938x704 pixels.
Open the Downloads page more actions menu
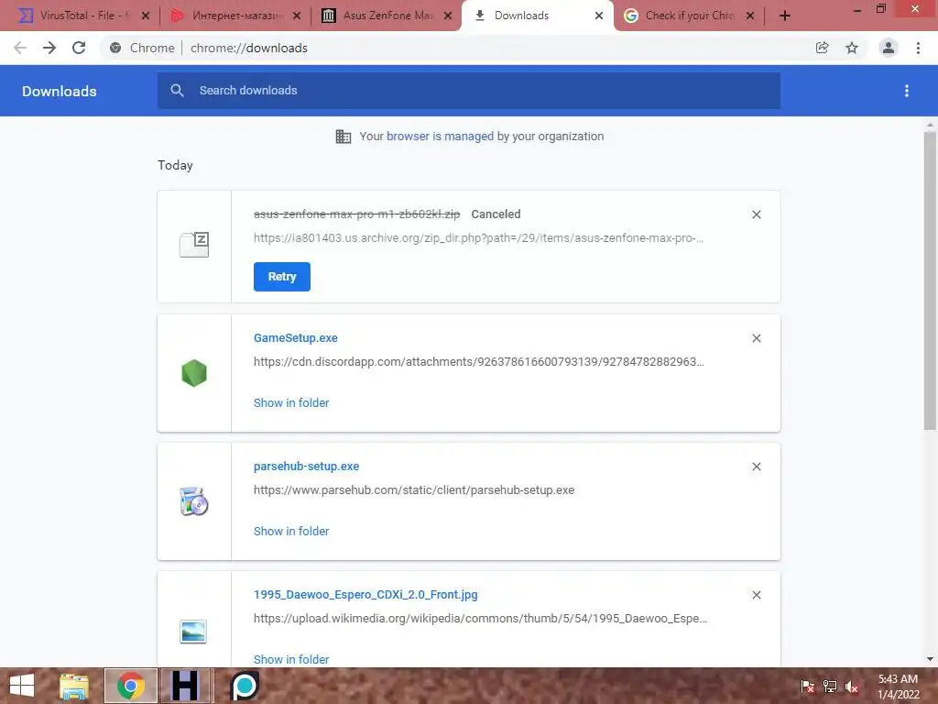click(907, 91)
